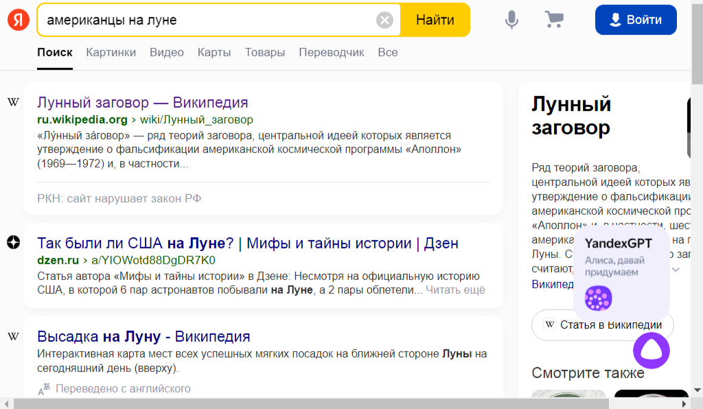Image resolution: width=703 pixels, height=409 pixels.
Task: Click the horizontal scrollbar right arrow
Action: pos(684,404)
